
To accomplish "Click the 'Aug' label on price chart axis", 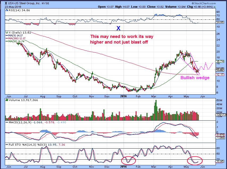I will point(43,96).
